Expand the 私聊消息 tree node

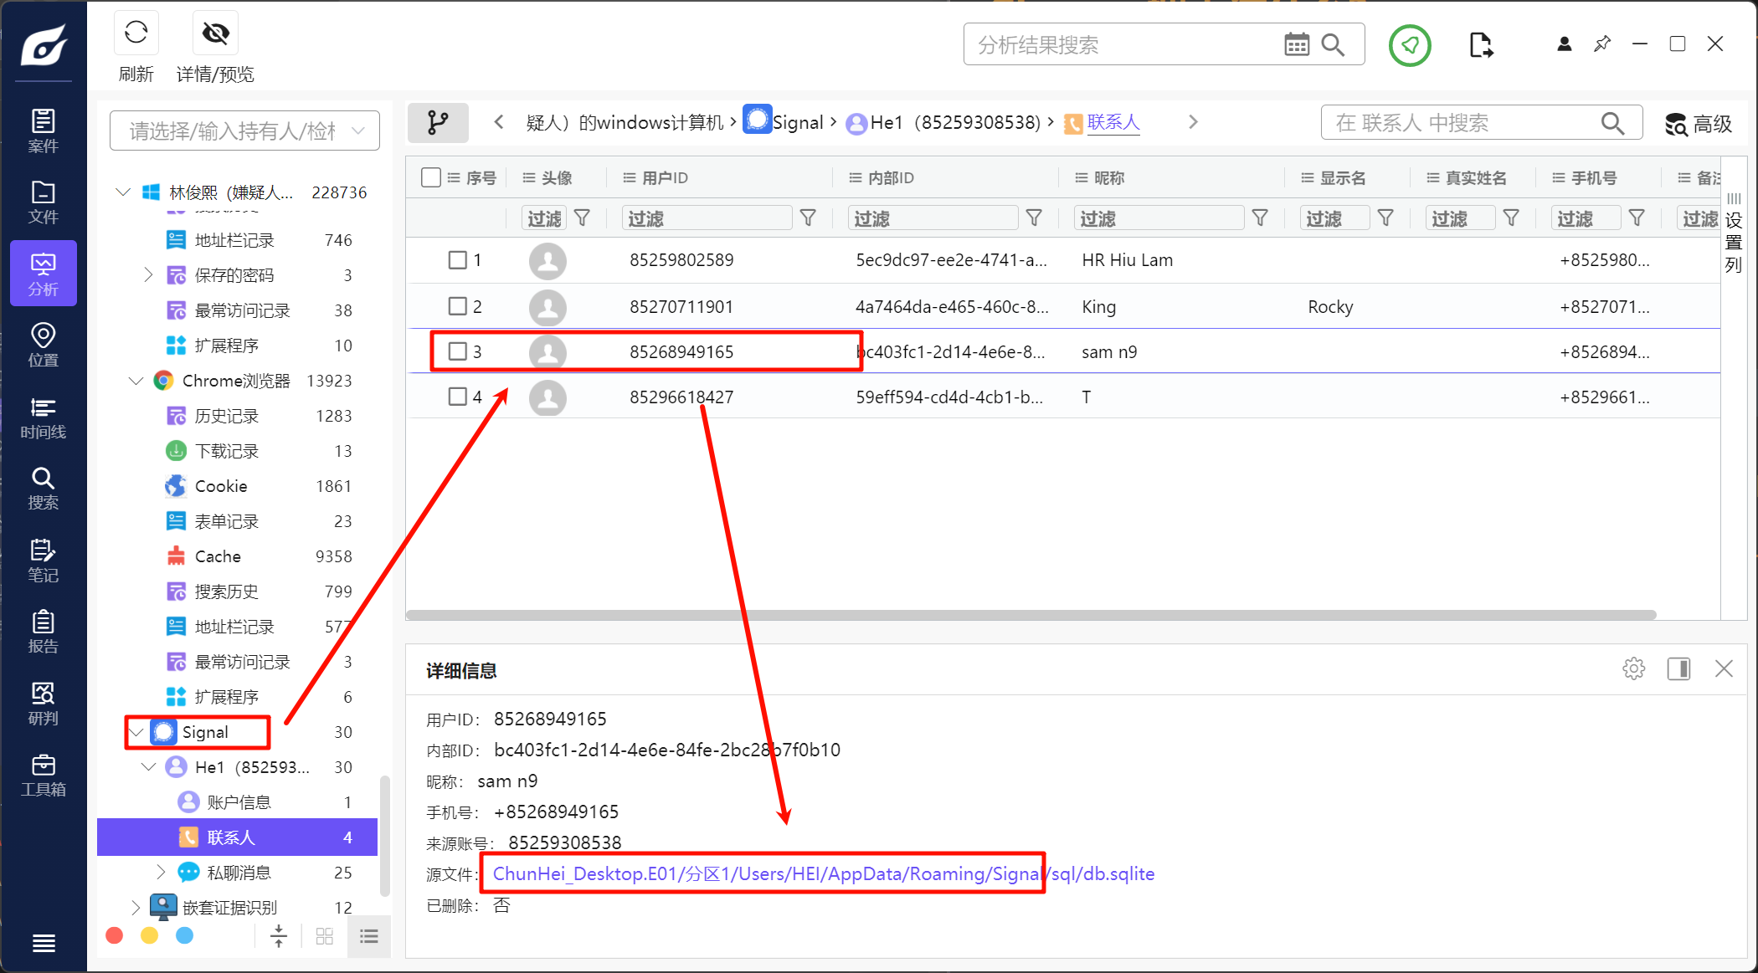point(161,872)
